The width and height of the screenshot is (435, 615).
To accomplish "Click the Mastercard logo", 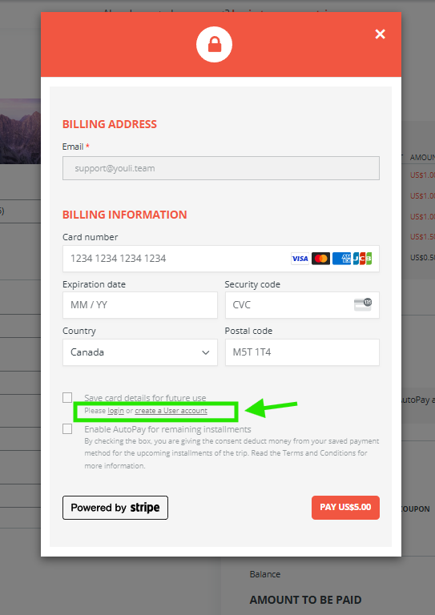I will pyautogui.click(x=321, y=259).
